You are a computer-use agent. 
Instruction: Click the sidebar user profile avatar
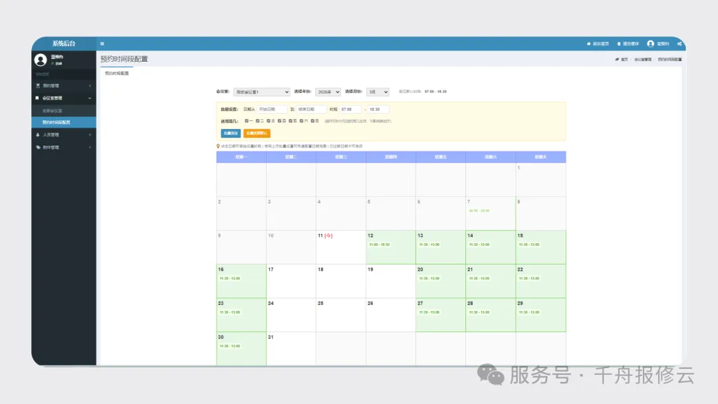pyautogui.click(x=41, y=60)
